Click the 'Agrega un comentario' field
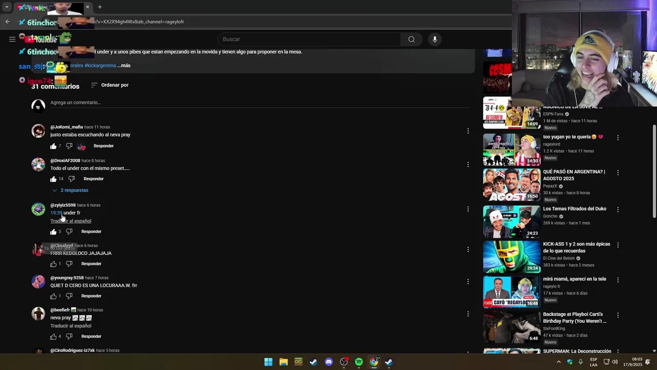 pos(259,102)
